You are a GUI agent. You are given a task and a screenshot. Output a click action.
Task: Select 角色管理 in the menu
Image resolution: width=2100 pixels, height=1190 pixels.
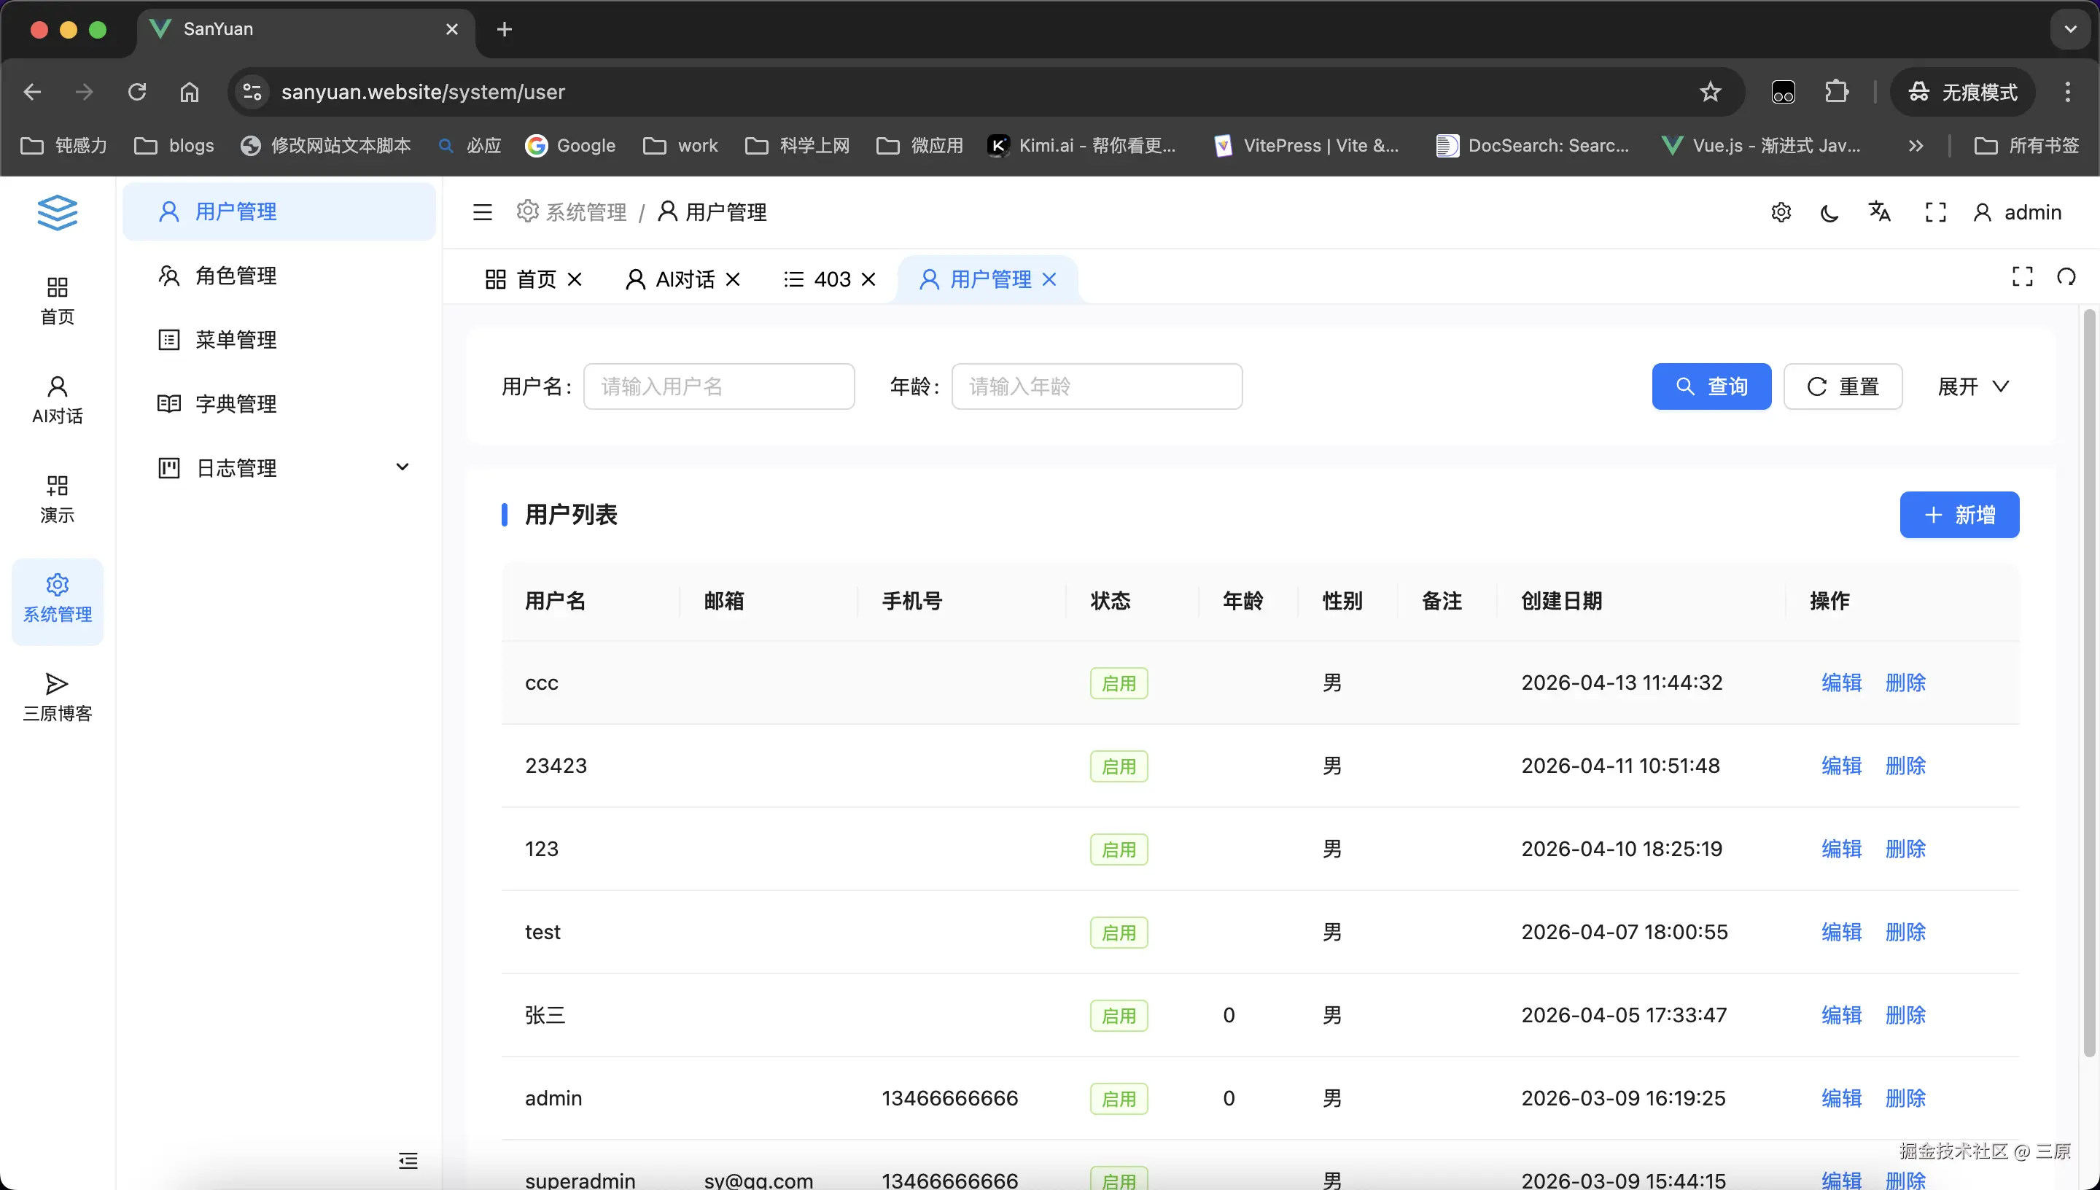point(236,276)
